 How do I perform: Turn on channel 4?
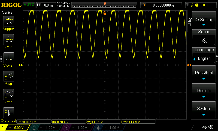(x=109, y=127)
